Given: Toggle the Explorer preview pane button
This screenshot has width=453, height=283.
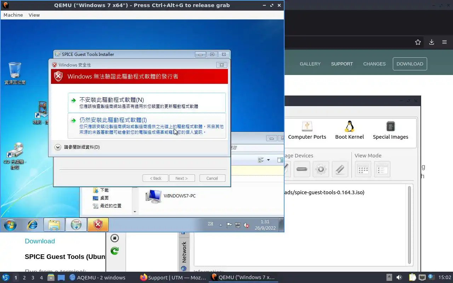Looking at the screenshot, I should point(280,160).
